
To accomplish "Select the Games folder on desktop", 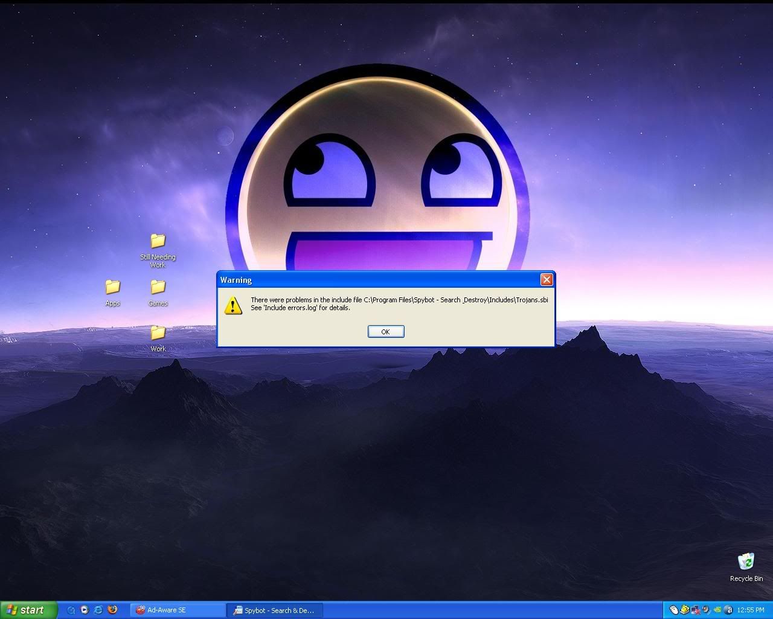I will coord(158,293).
